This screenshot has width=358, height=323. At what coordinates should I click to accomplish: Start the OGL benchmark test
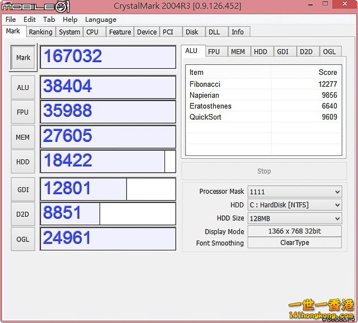23,239
